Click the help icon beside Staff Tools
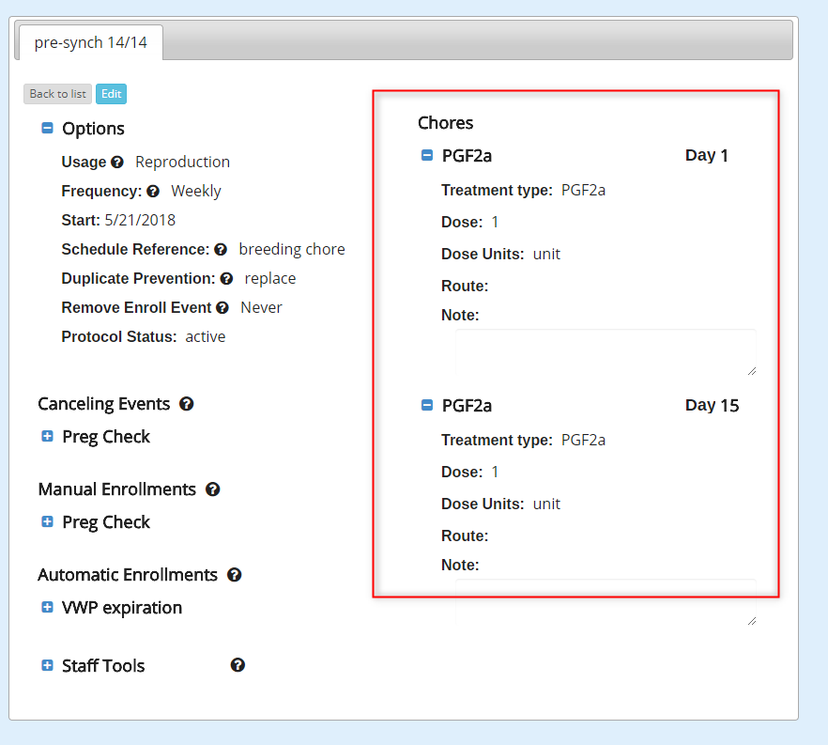Screen dimensions: 828x745 click(238, 665)
